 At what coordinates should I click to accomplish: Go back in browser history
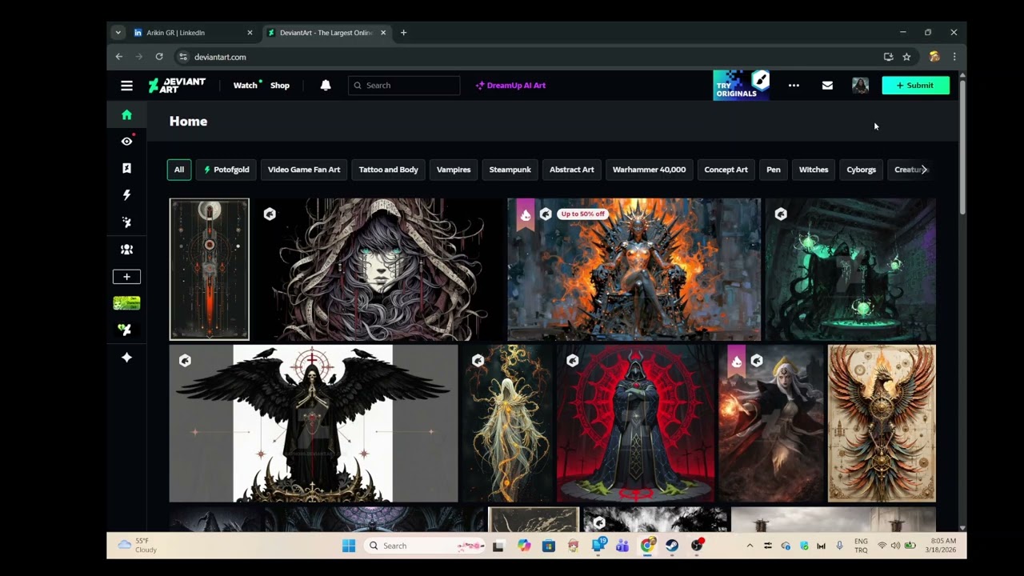119,57
